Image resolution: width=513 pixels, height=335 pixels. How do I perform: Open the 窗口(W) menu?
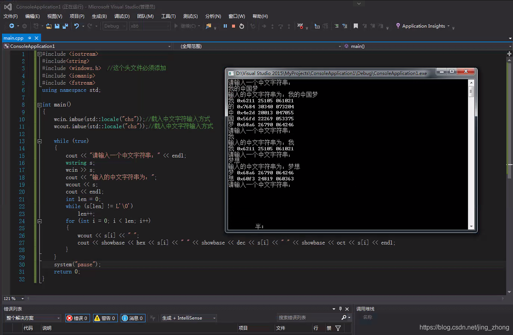(237, 16)
